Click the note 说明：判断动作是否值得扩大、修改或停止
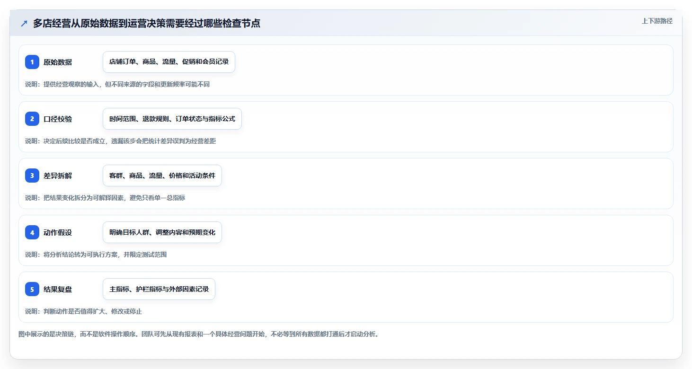 click(x=83, y=311)
